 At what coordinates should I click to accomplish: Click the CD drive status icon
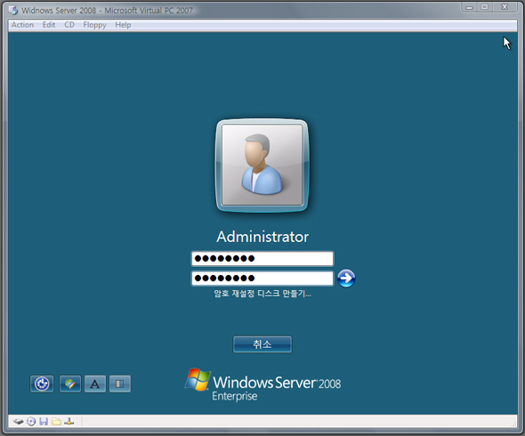pyautogui.click(x=31, y=422)
